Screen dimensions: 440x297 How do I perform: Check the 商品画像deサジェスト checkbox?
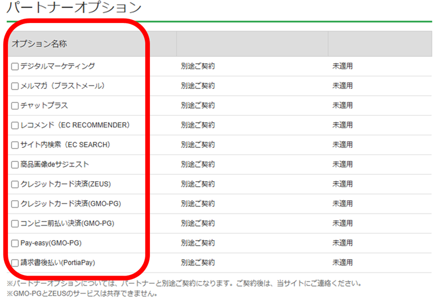[x=15, y=165]
